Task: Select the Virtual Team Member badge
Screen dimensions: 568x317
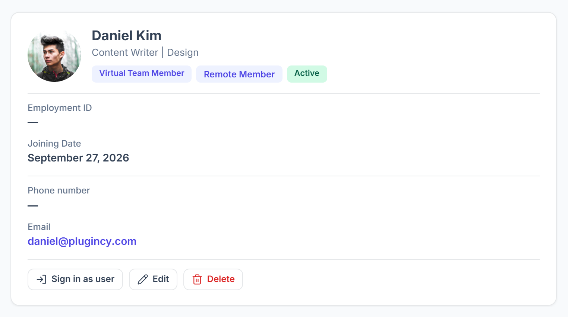Action: pos(142,74)
